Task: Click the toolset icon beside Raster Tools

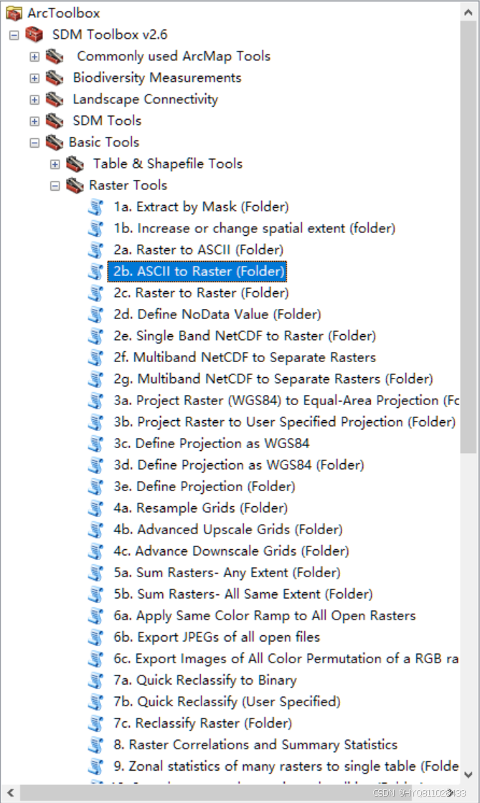Action: (75, 186)
